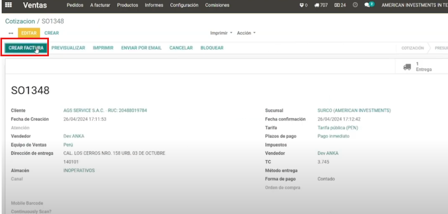The image size is (448, 214).
Task: Open the clock activities icon
Action: (x=355, y=5)
